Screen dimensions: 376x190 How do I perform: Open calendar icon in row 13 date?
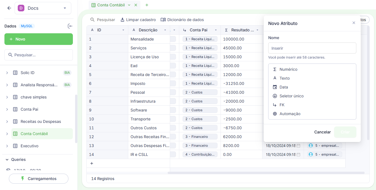[x=298, y=146]
